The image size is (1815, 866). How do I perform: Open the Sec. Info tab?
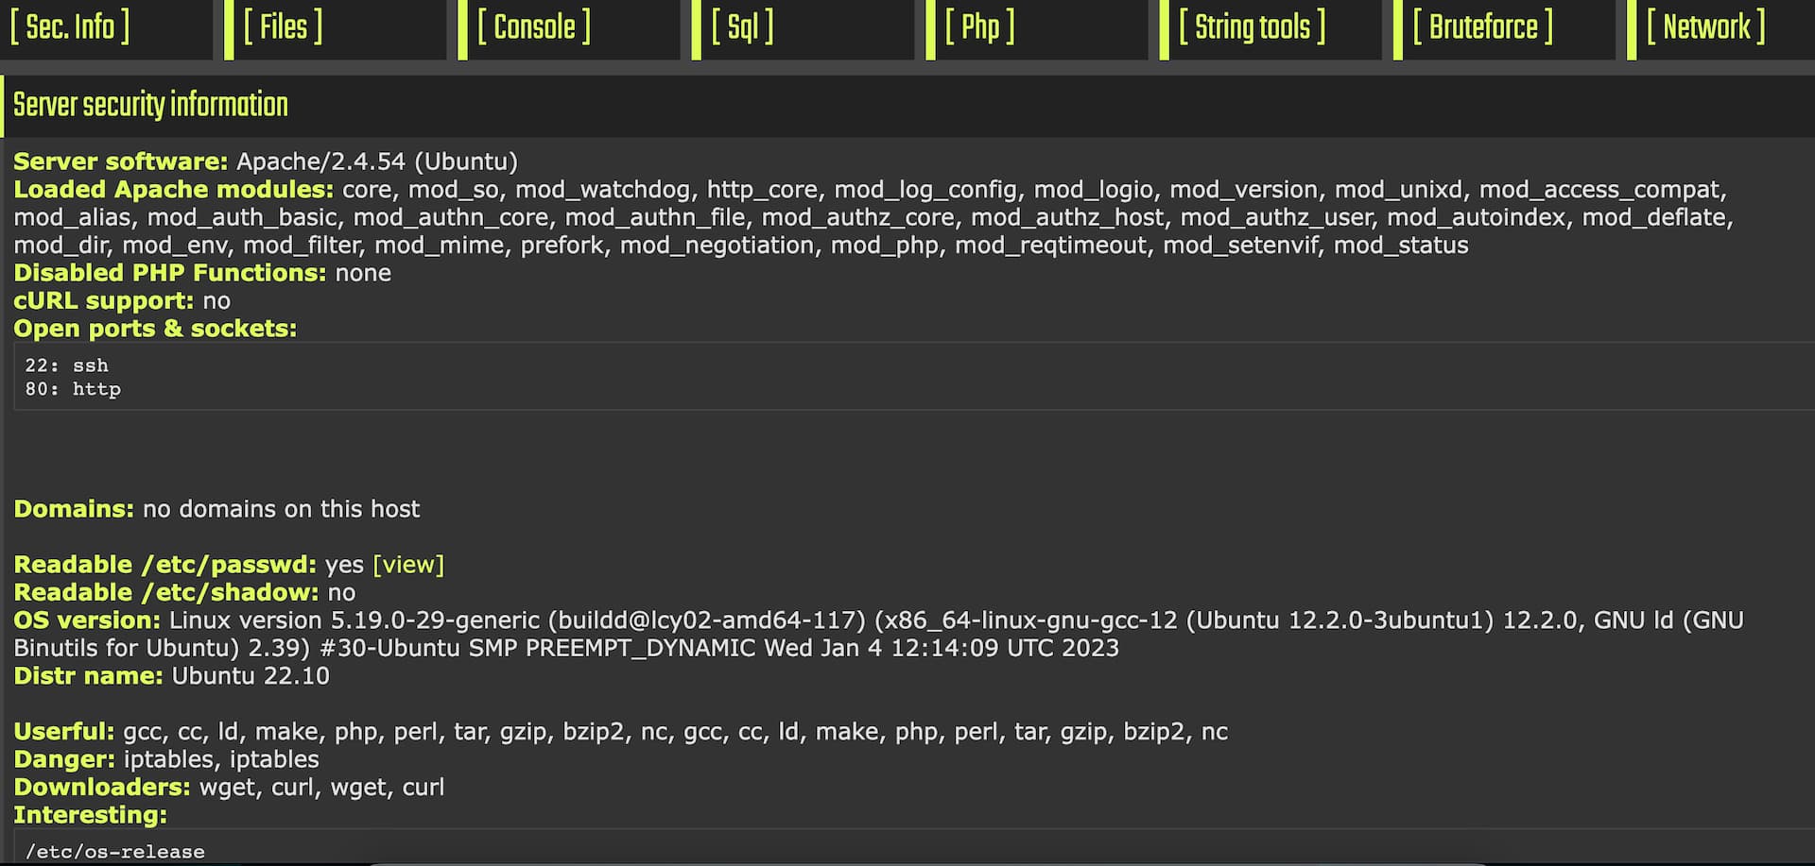click(x=70, y=27)
